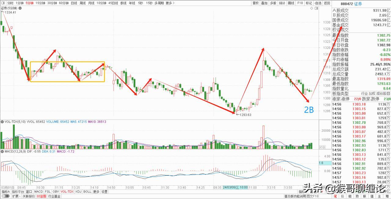Screen dimensions: 391x199
Task: Click the round arrow icon beside 证券(5分钟)
Action: [x=20, y=8]
